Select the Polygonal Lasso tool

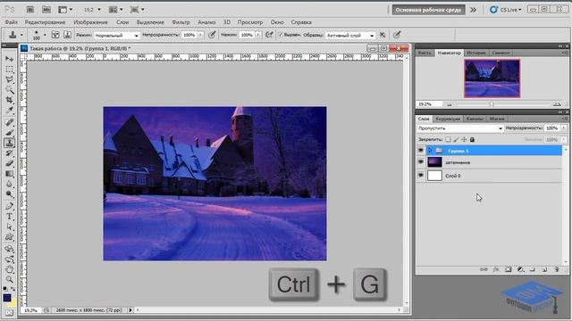tap(10, 79)
